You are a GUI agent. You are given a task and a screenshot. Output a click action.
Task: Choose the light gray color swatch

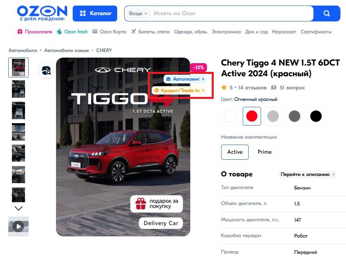tap(273, 116)
